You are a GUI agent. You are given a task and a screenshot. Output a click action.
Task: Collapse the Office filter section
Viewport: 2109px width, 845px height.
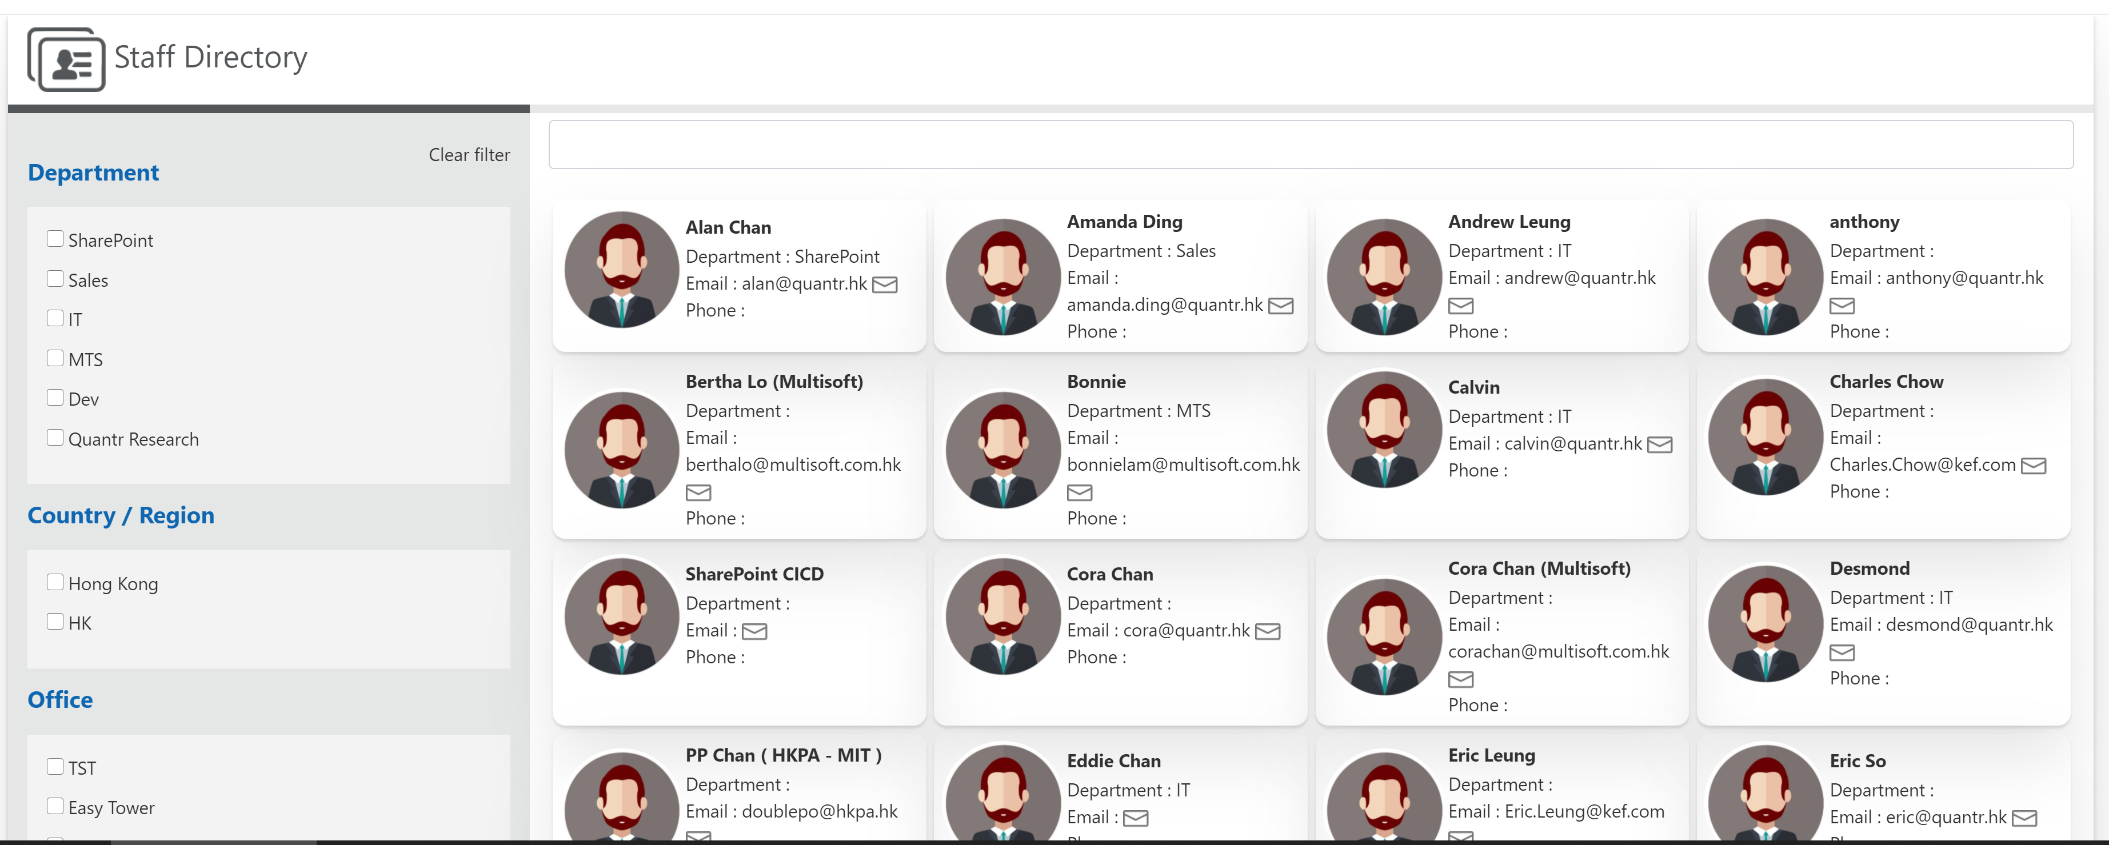(x=60, y=699)
